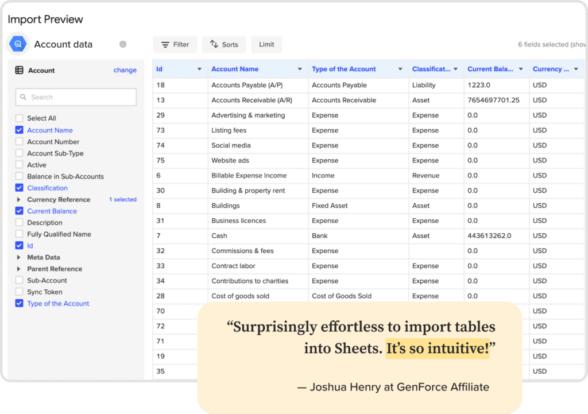This screenshot has height=414, width=588.
Task: Select the Revenue classification cell
Action: click(x=436, y=176)
